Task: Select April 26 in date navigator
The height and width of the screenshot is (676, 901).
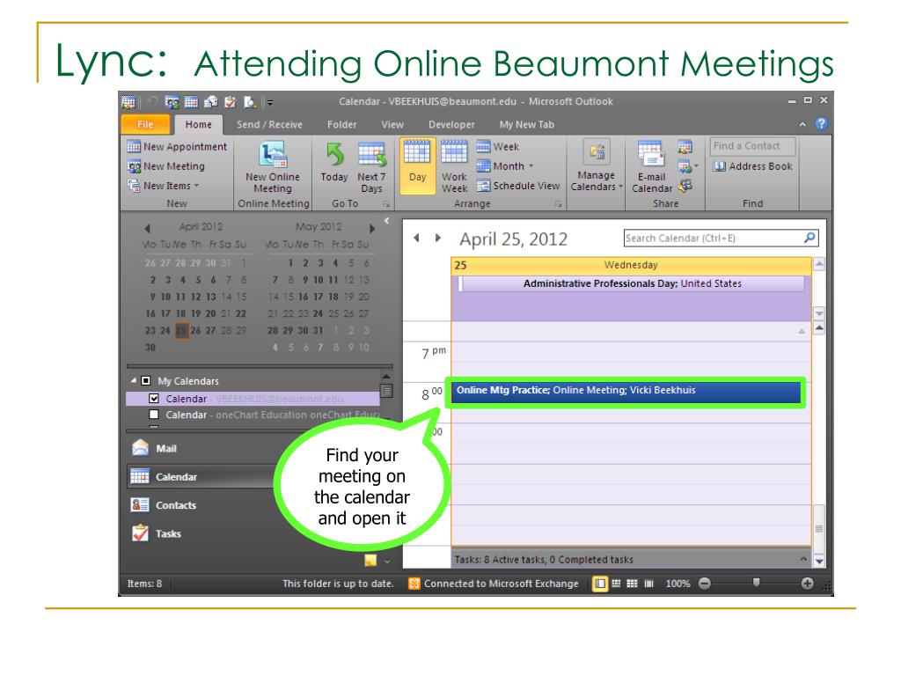Action: tap(196, 331)
